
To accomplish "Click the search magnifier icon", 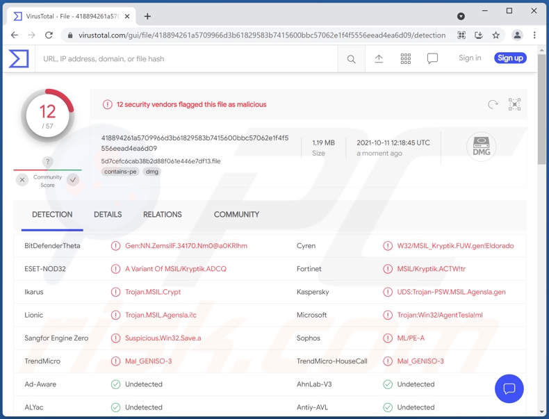I will tap(351, 59).
